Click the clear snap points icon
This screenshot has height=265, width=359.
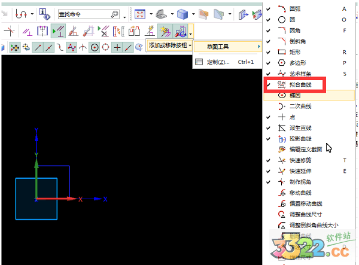[26, 47]
